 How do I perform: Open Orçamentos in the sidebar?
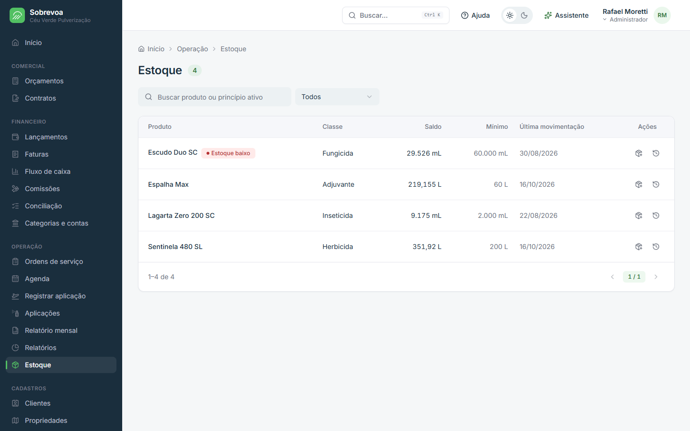coord(61,81)
